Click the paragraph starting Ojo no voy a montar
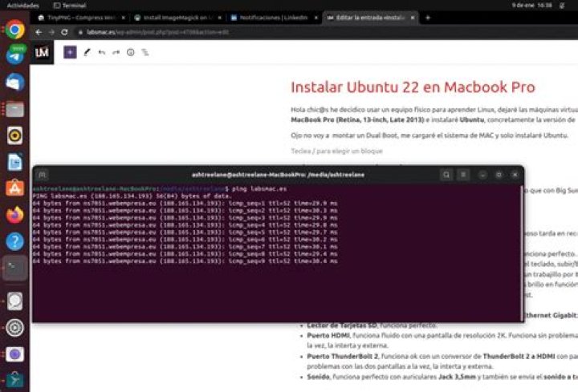The width and height of the screenshot is (578, 392). click(x=429, y=135)
